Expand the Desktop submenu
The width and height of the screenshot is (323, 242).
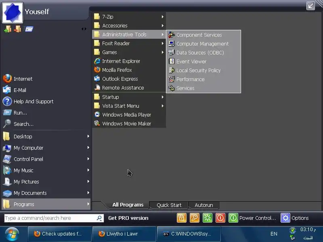click(46, 136)
